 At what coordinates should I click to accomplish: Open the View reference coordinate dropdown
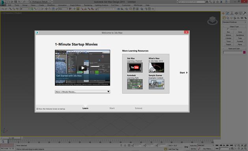pos(63,9)
